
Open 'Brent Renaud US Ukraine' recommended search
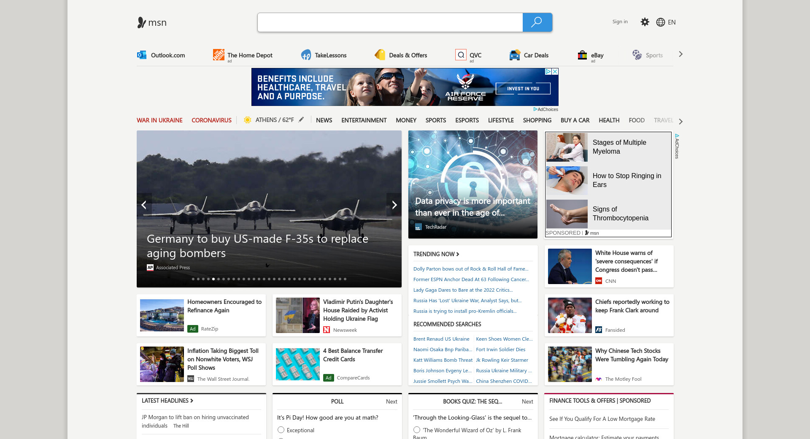tap(441, 339)
